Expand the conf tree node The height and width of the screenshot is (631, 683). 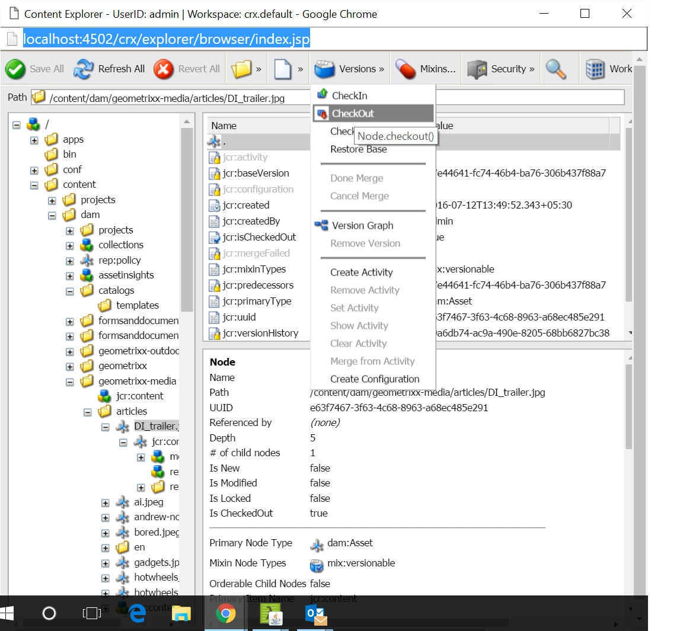(34, 170)
